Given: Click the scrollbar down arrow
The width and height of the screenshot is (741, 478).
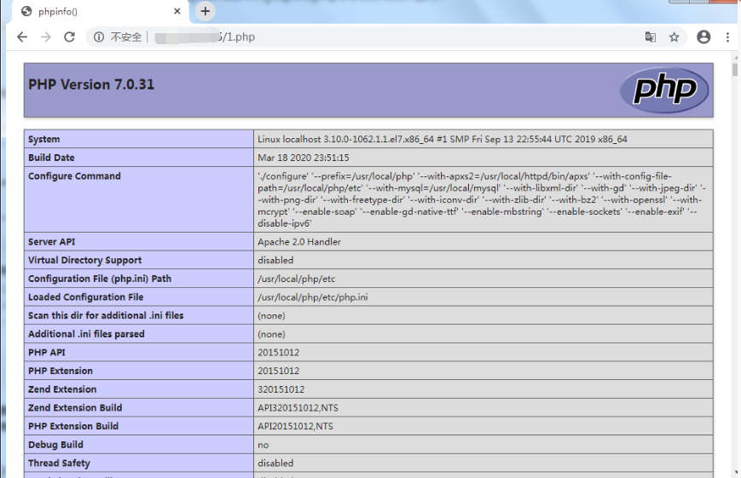Looking at the screenshot, I should [x=735, y=471].
